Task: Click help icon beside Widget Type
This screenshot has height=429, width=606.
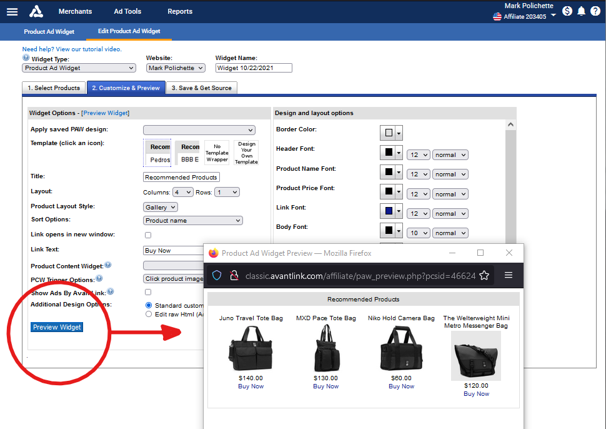Action: pyautogui.click(x=26, y=58)
